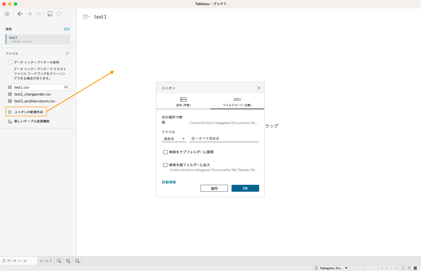This screenshot has height=271, width=421.
Task: Add a new worksheet
Action: tap(59, 261)
